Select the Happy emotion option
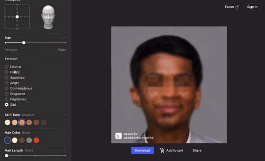265x161 pixels. tap(12, 72)
